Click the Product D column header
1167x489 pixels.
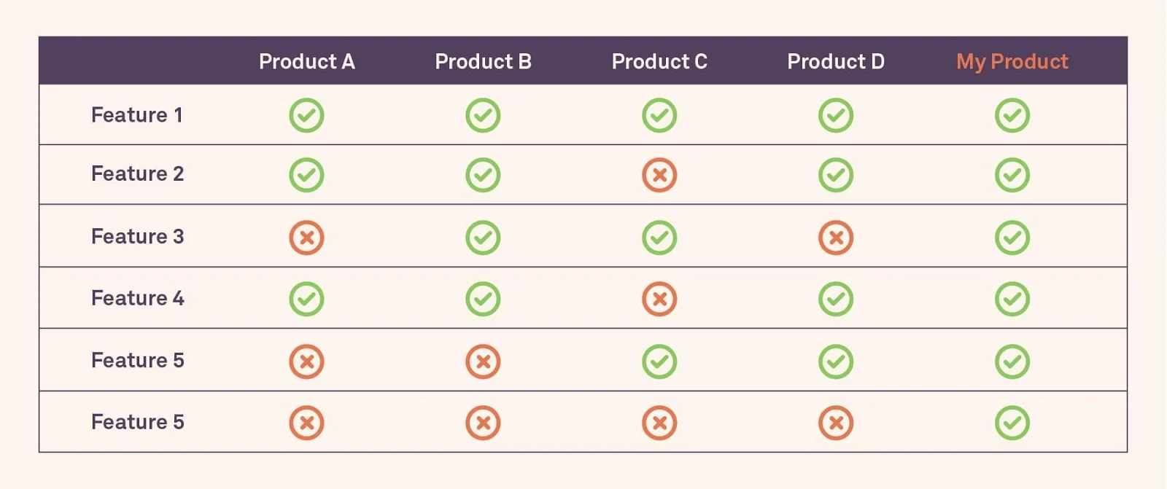[836, 61]
